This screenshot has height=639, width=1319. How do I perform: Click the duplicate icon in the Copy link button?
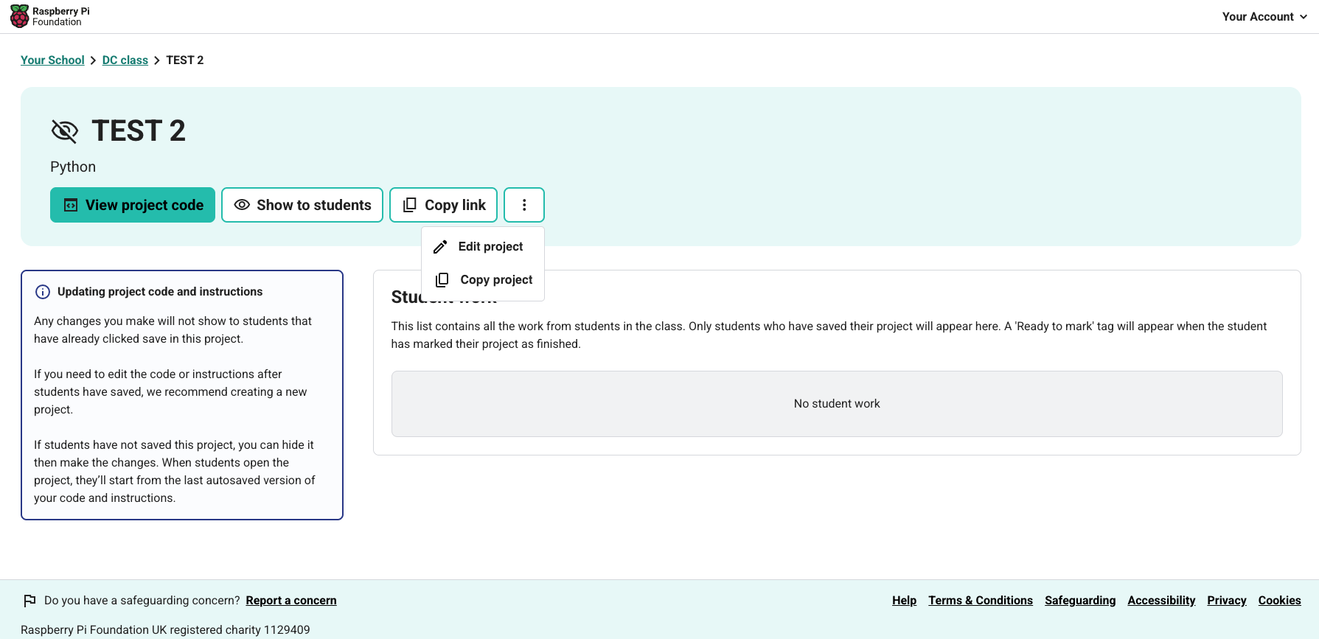[410, 205]
